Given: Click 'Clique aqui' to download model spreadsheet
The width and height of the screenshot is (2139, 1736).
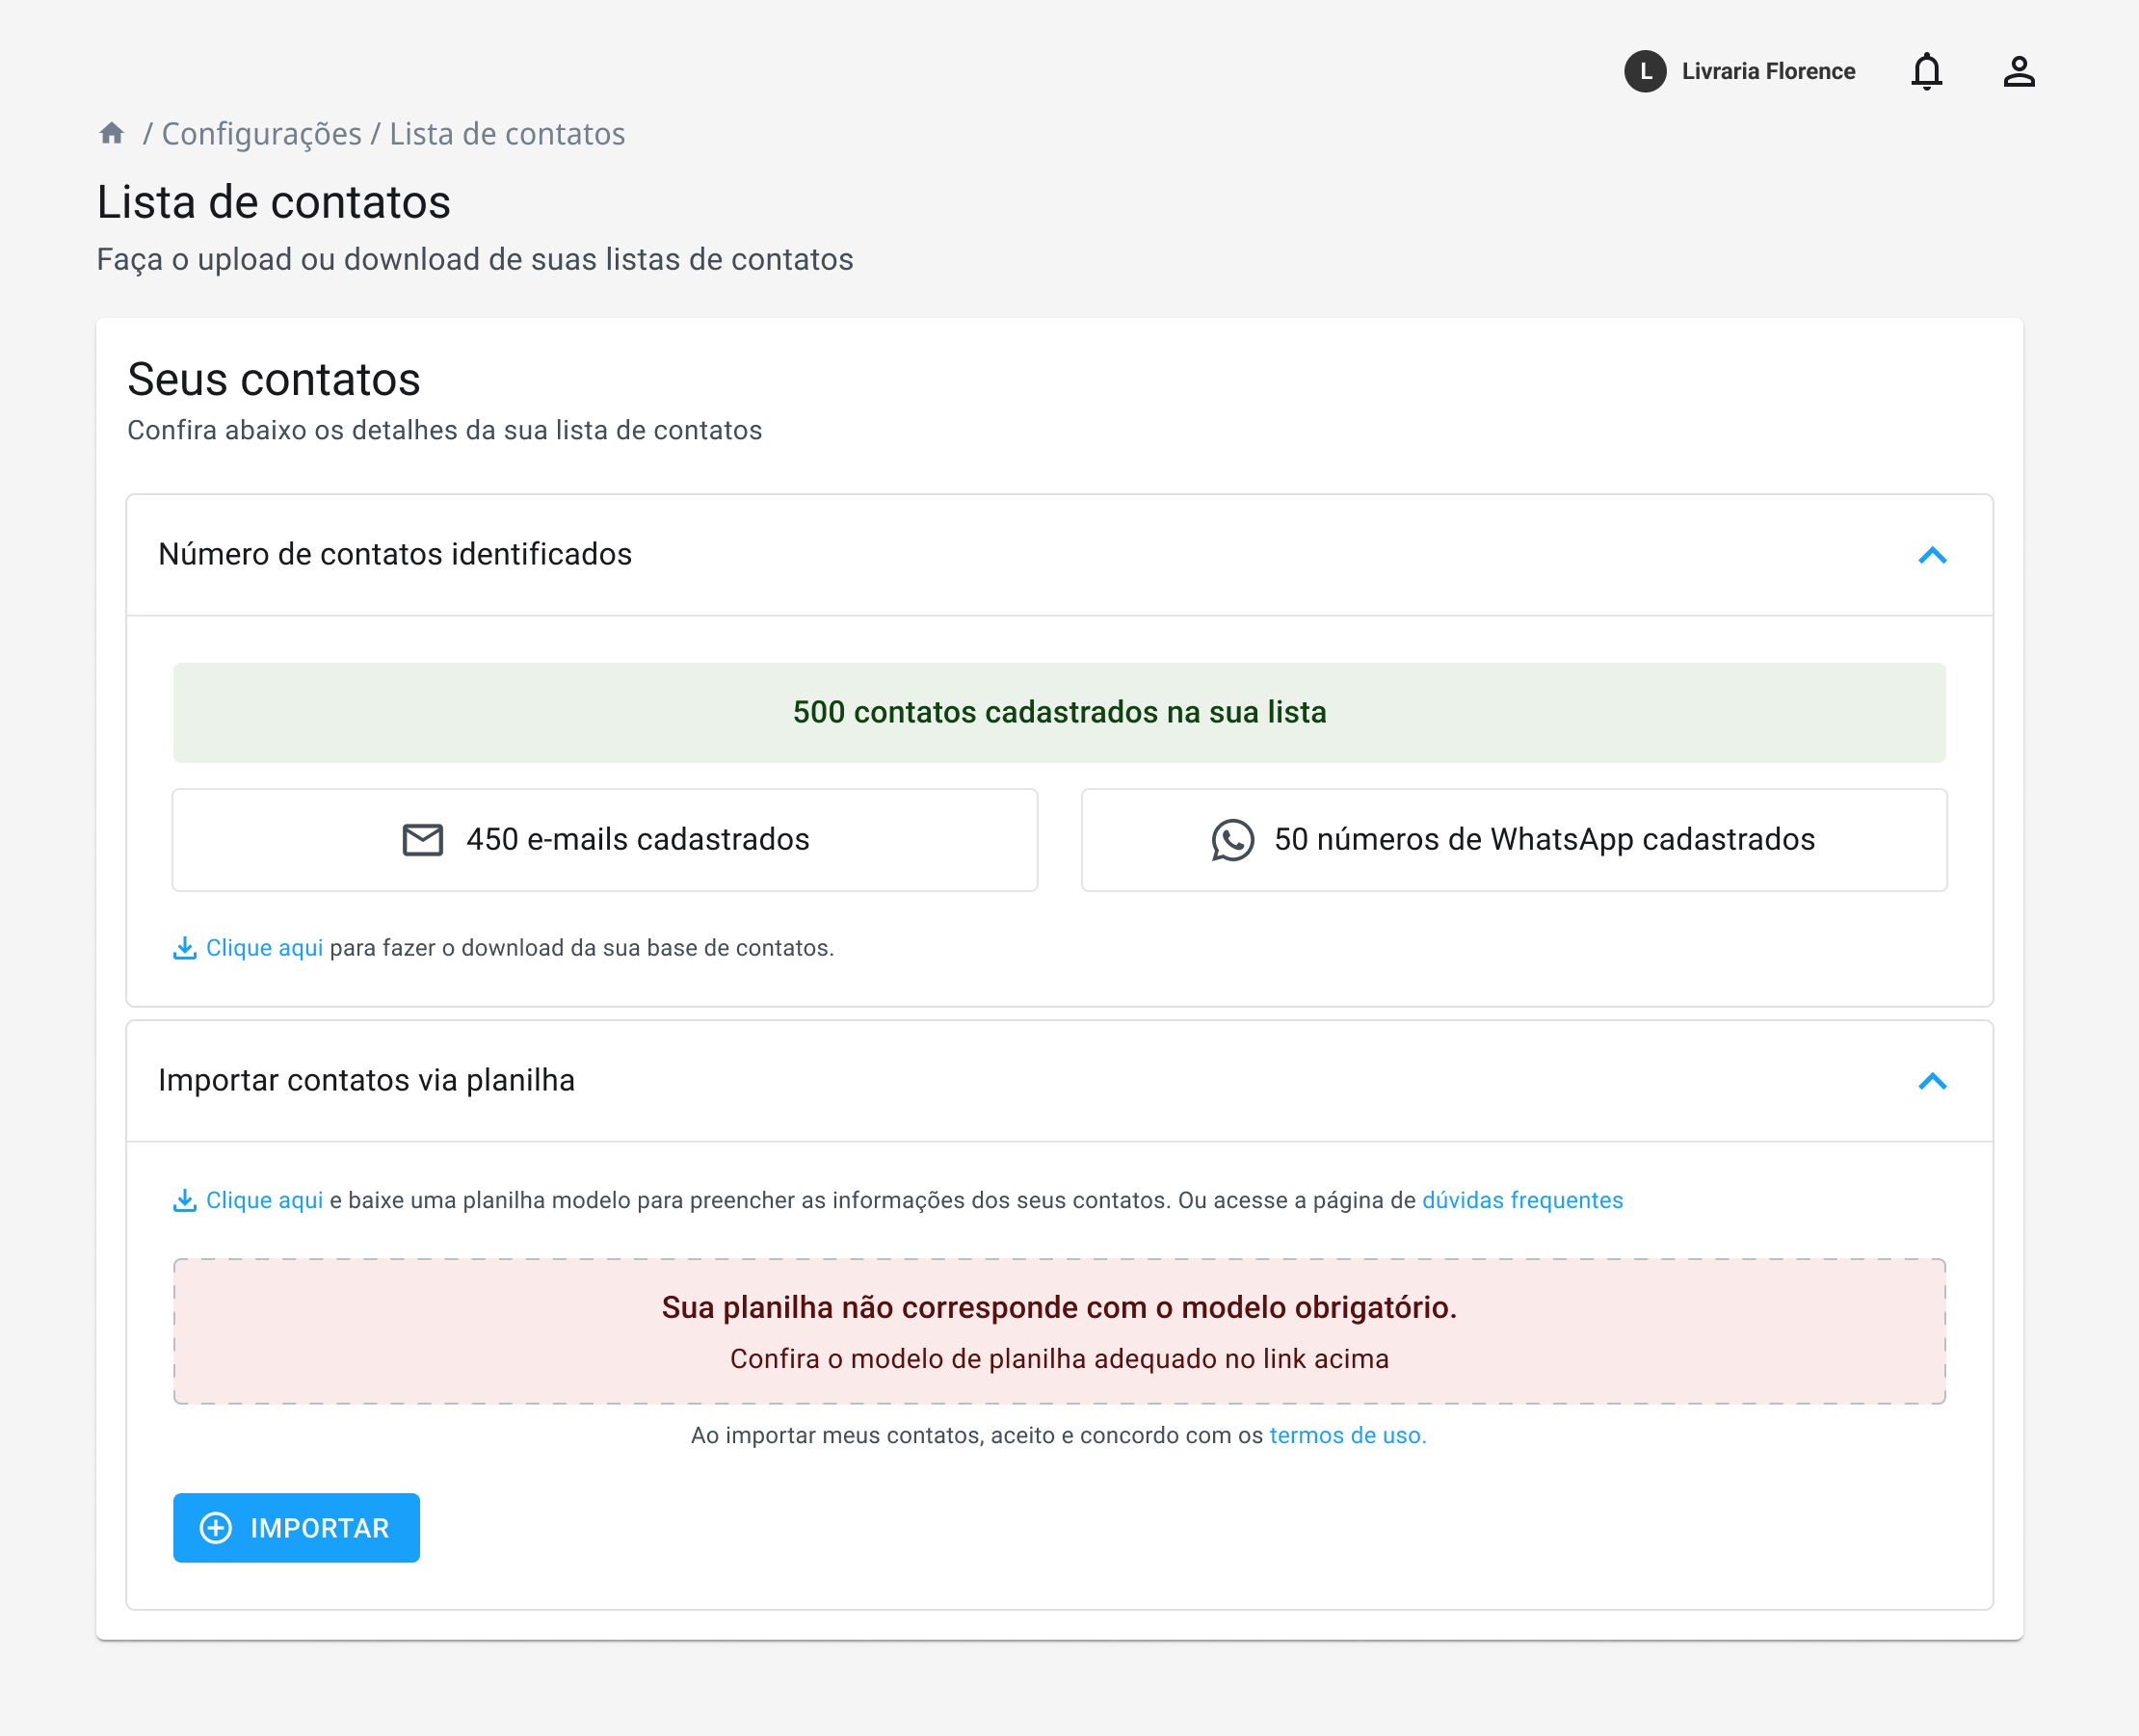Looking at the screenshot, I should click(264, 1200).
